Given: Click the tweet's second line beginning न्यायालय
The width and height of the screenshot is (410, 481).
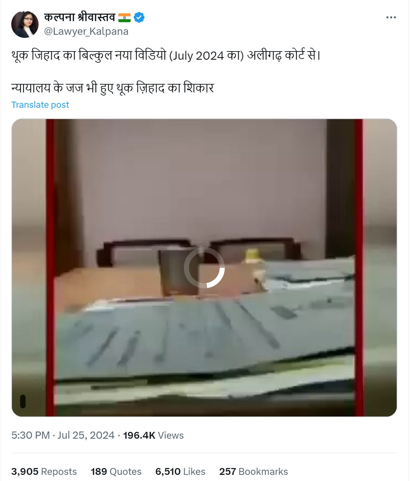Looking at the screenshot, I should pos(113,88).
